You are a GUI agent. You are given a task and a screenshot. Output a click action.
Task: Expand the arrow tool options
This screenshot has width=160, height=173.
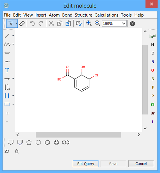coord(13,79)
